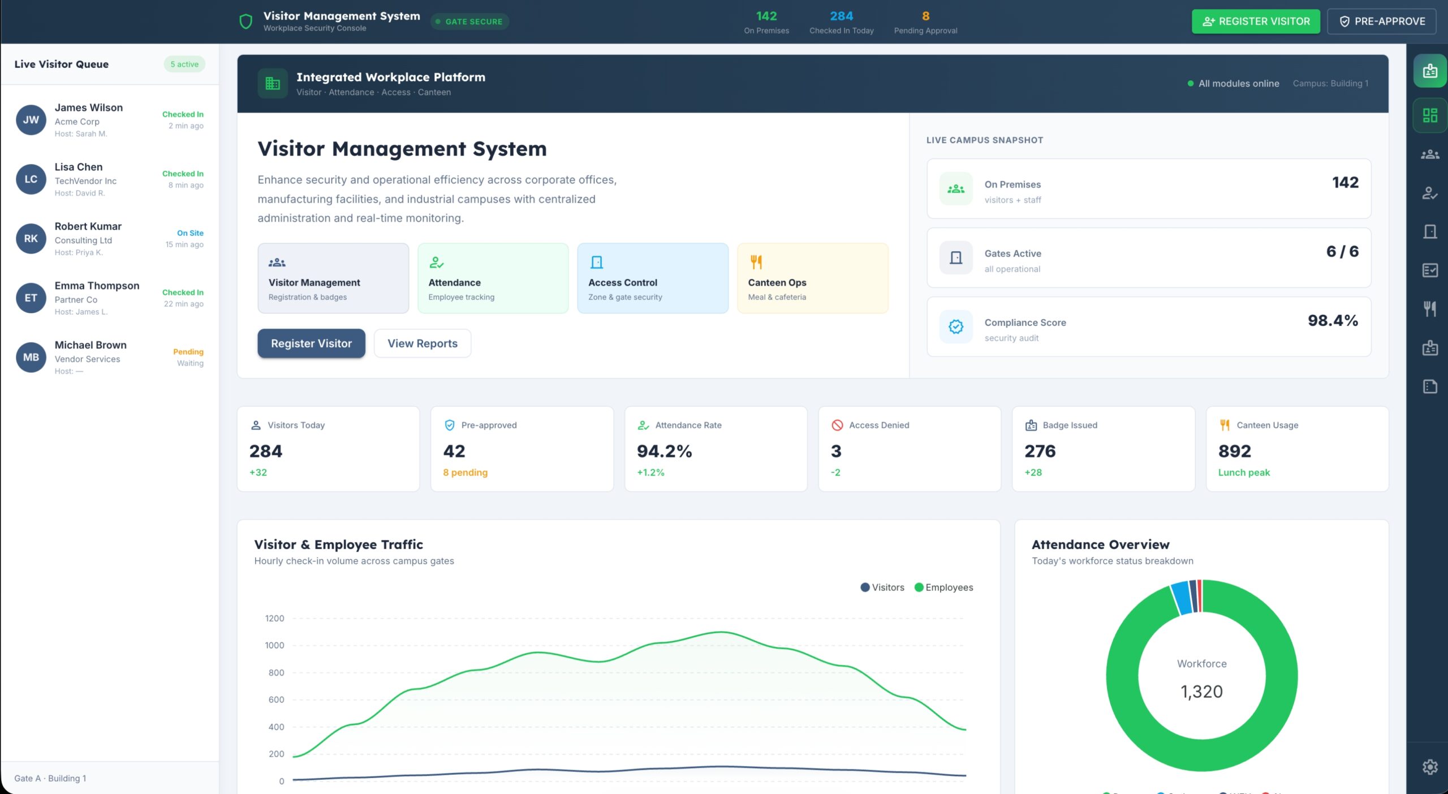Open the checklist reports icon in sidebar
The width and height of the screenshot is (1448, 794).
[x=1430, y=270]
